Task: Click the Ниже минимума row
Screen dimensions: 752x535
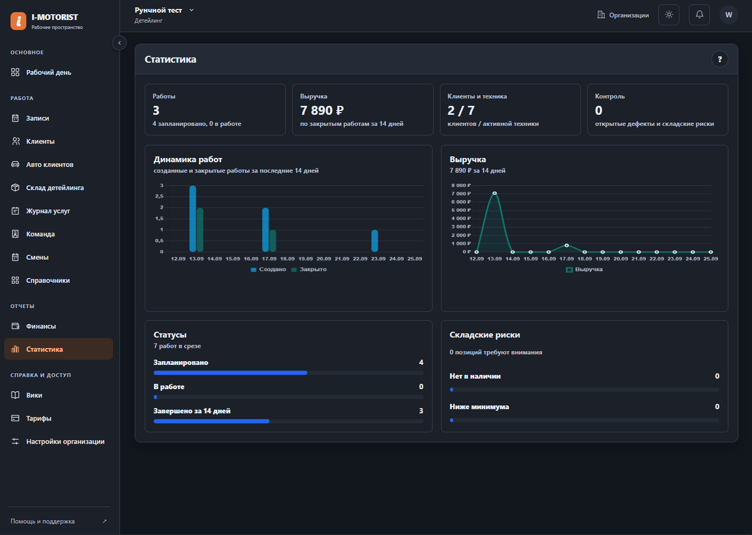Action: tap(584, 413)
